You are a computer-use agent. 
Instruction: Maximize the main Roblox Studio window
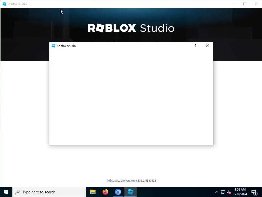[244, 4]
